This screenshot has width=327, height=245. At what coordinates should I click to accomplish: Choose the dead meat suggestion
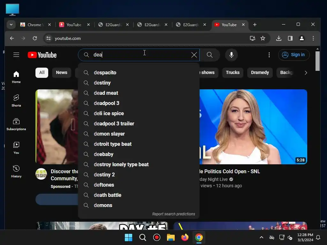(x=139, y=93)
